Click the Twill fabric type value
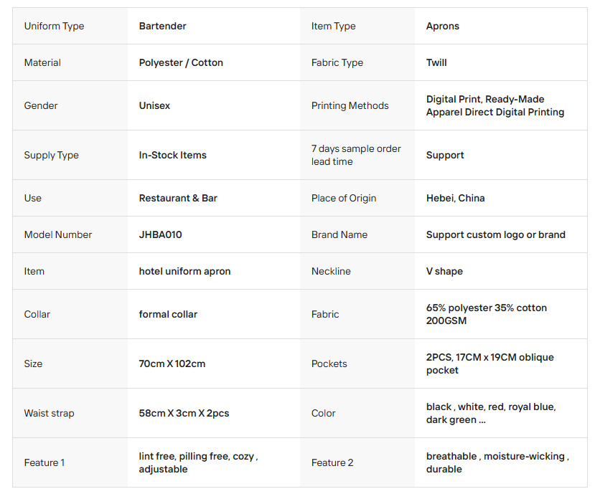 (x=436, y=62)
